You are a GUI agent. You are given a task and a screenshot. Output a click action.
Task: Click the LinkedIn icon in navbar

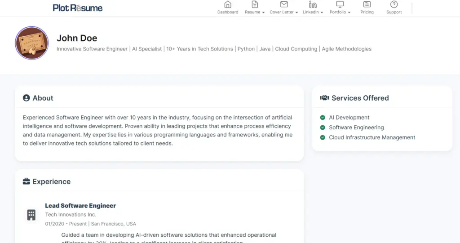click(313, 4)
